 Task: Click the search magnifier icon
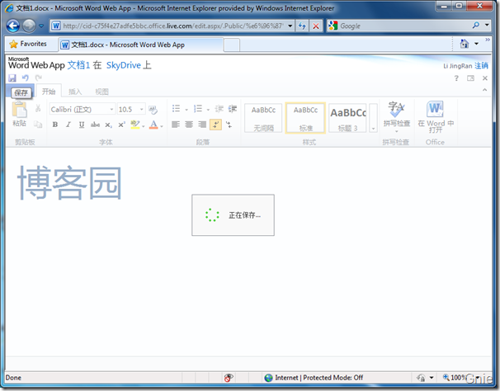[476, 26]
